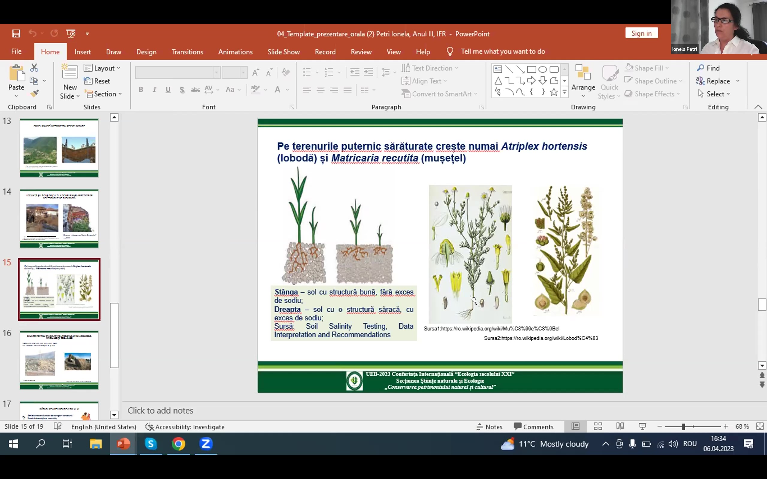Click the Save icon in title bar
Image resolution: width=767 pixels, height=479 pixels.
tap(16, 34)
